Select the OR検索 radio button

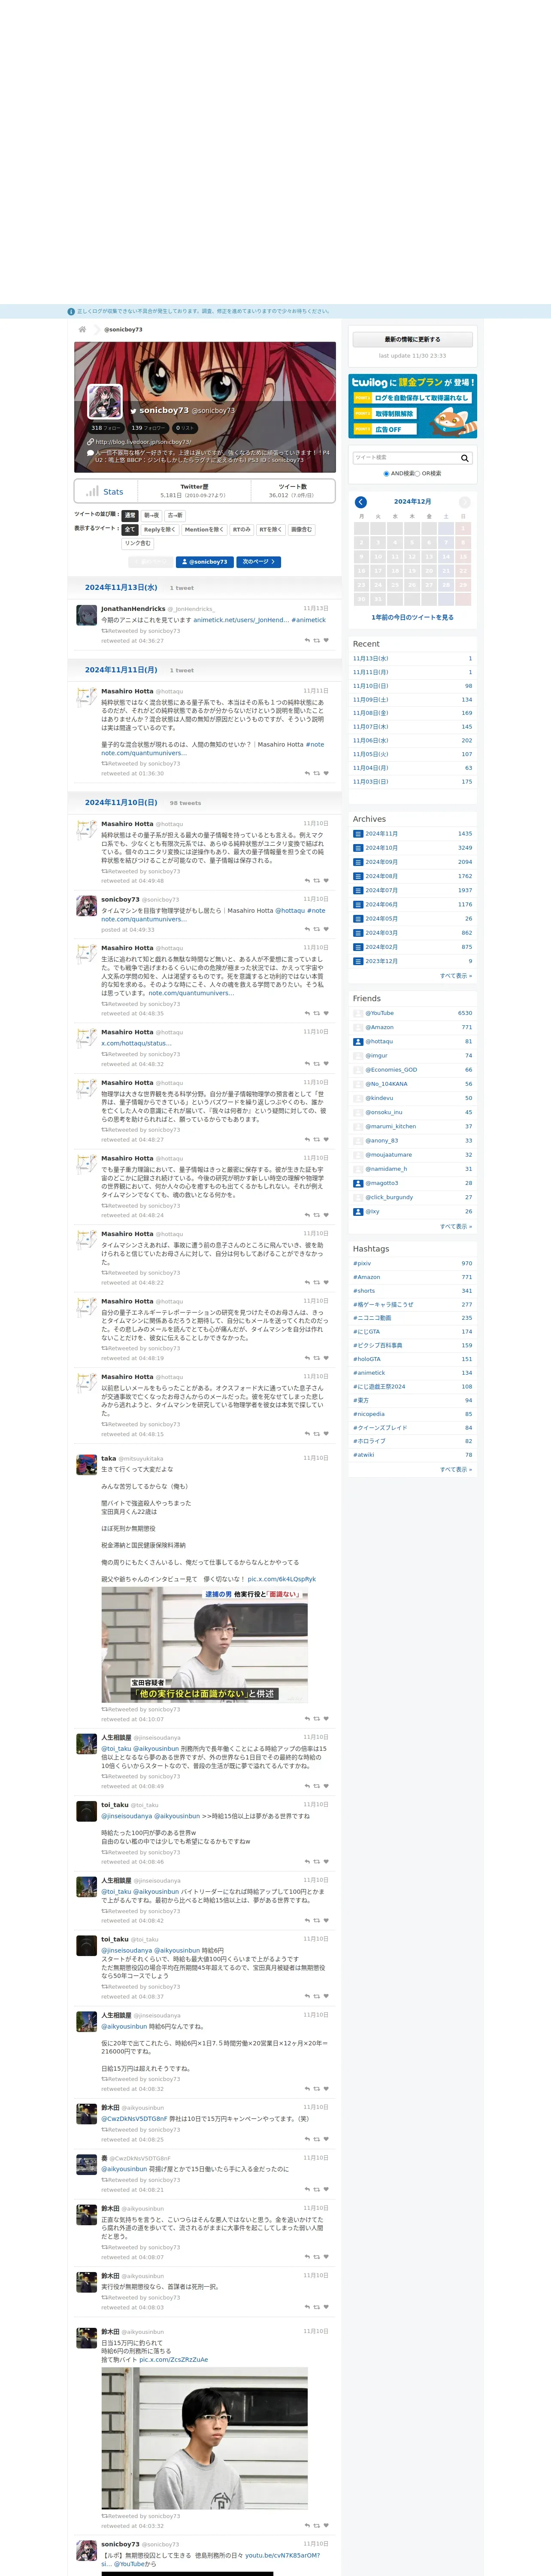tap(417, 474)
